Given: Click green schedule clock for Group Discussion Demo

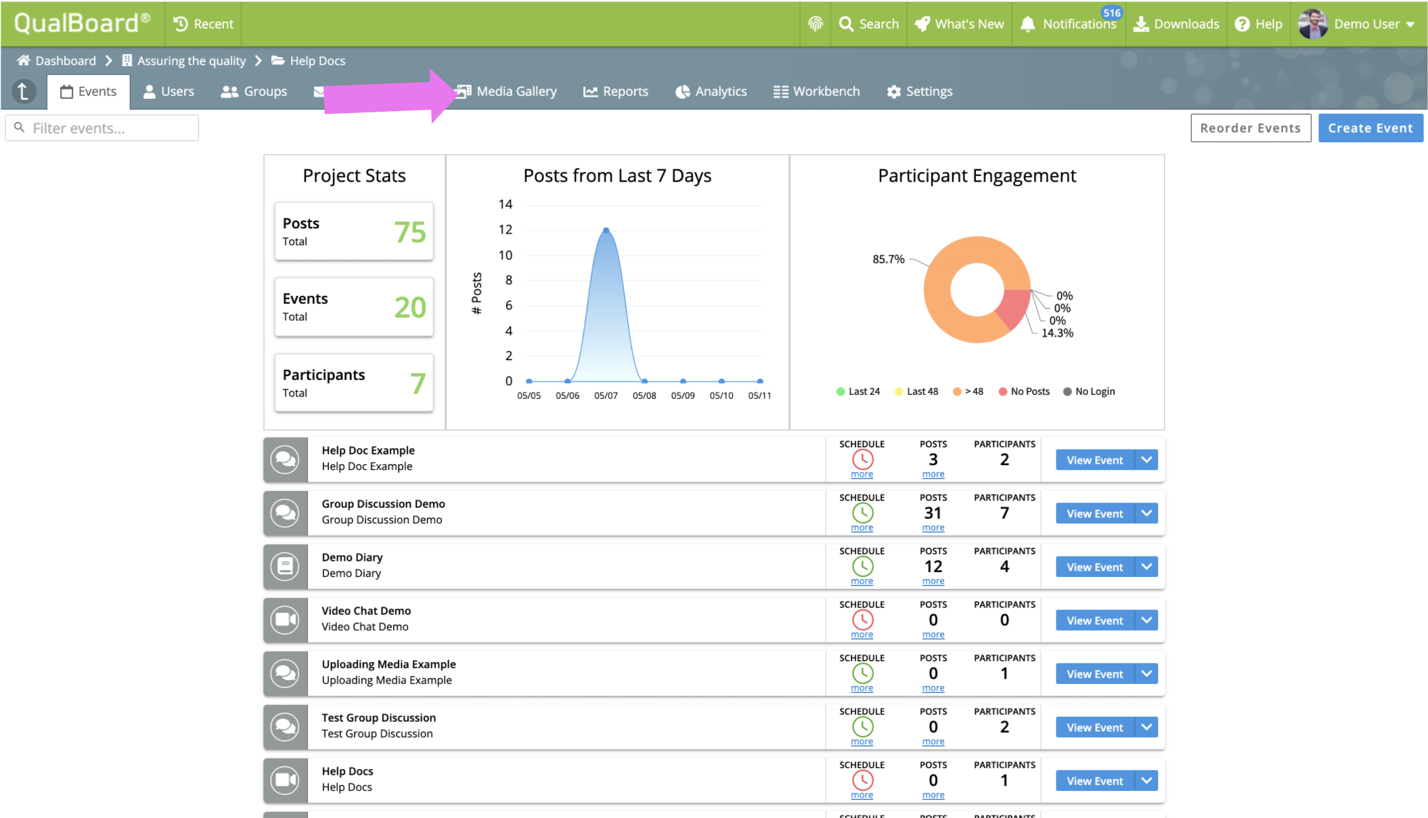Looking at the screenshot, I should 862,513.
